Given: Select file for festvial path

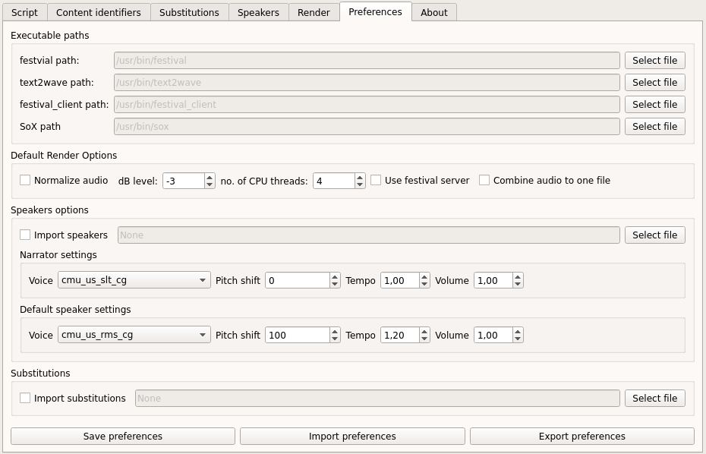Looking at the screenshot, I should (654, 60).
